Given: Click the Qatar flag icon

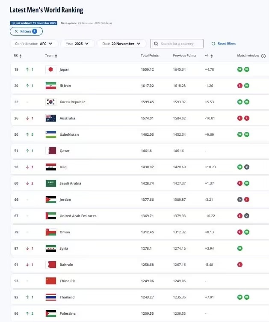Looking at the screenshot, I should 51,151.
